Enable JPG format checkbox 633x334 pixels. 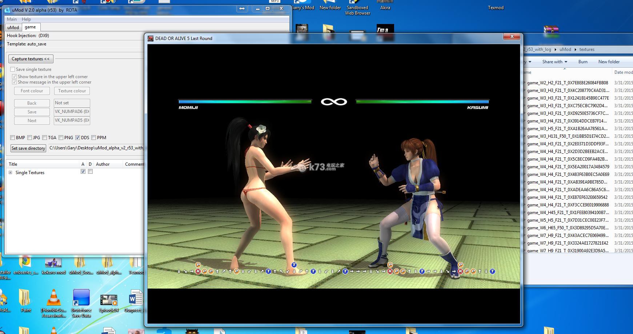point(29,137)
